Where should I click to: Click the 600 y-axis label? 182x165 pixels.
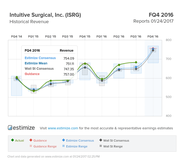click(x=168, y=78)
